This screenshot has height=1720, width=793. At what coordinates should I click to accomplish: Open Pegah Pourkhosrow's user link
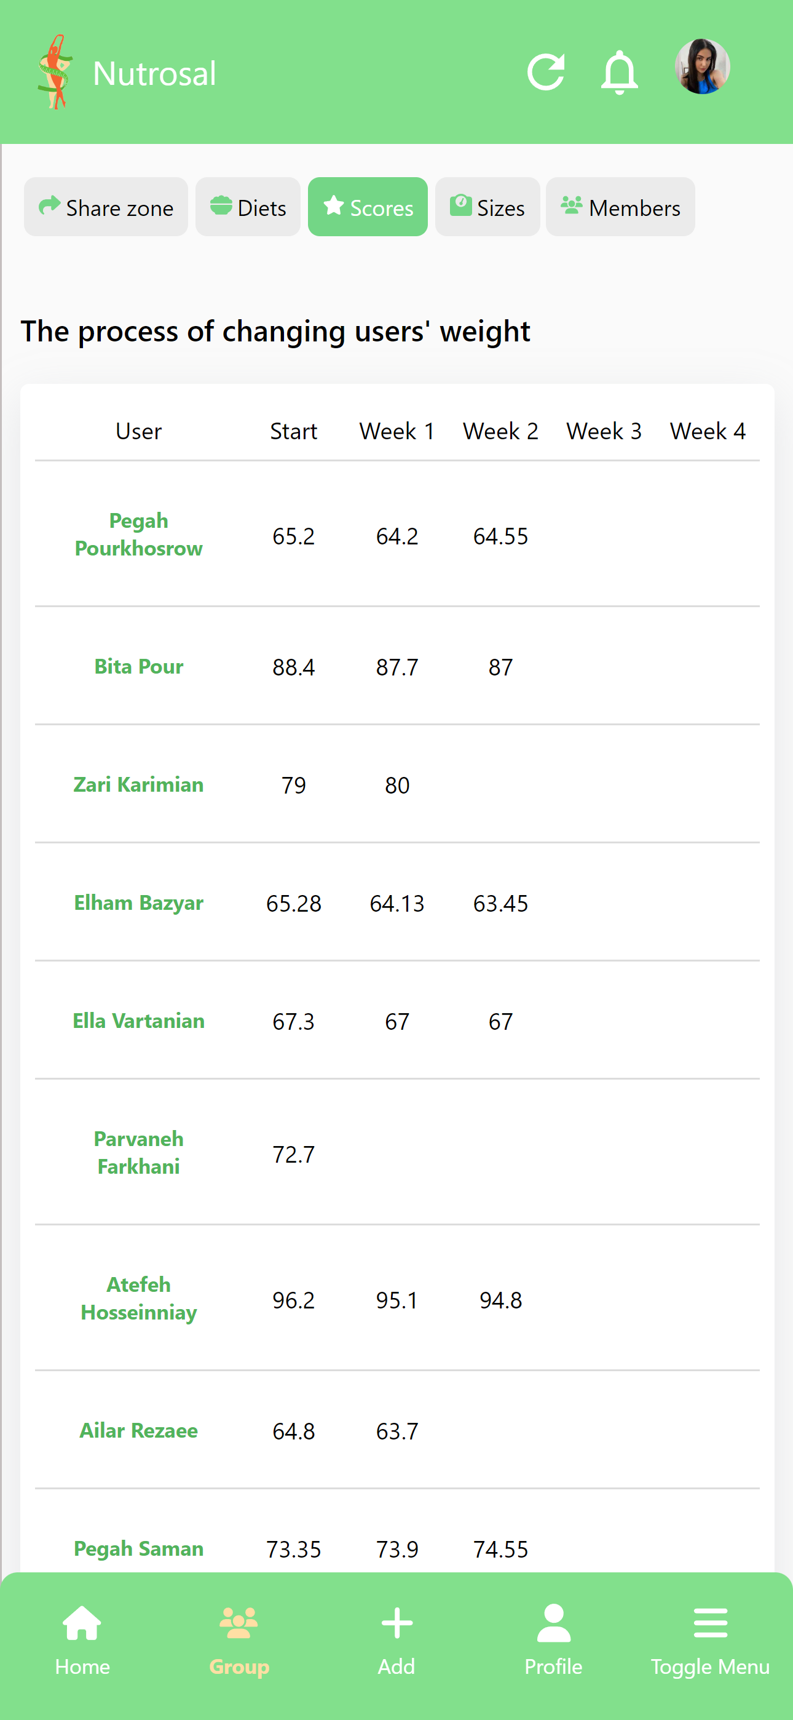click(x=139, y=534)
